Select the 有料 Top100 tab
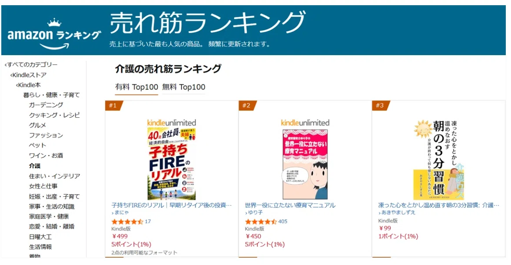The height and width of the screenshot is (265, 511). tap(136, 87)
